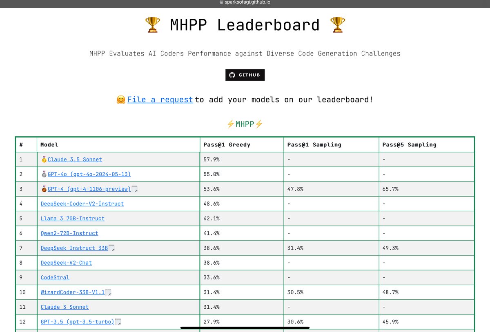Open the GitHub button
Screen dimensions: 490x332
[245, 75]
